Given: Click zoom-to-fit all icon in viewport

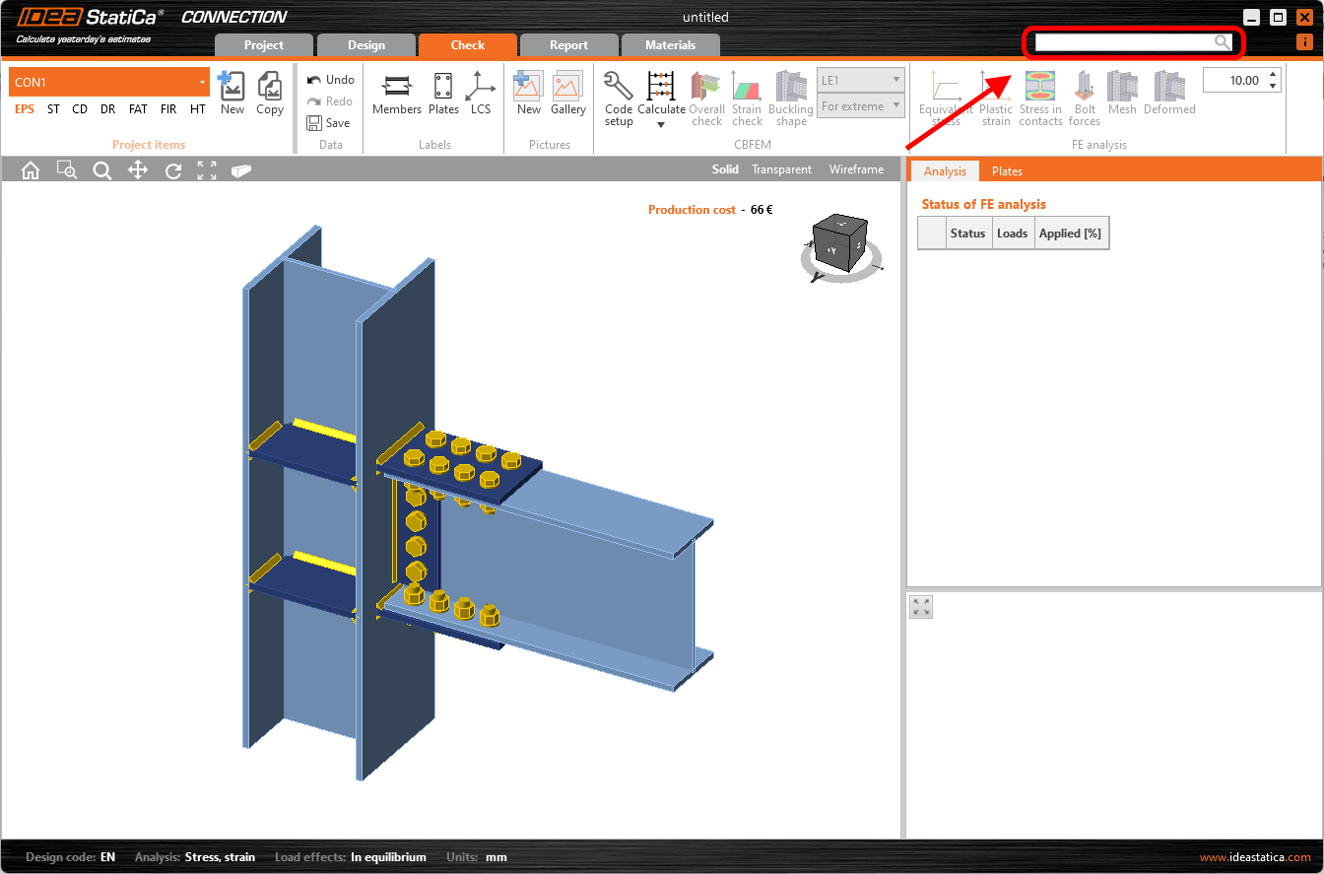Looking at the screenshot, I should pyautogui.click(x=207, y=170).
